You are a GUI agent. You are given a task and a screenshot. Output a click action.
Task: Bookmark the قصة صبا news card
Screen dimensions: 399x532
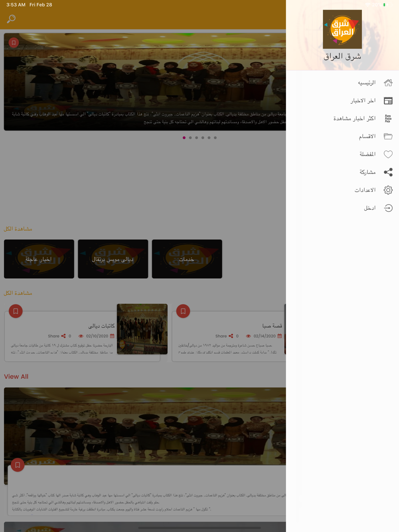click(x=183, y=311)
